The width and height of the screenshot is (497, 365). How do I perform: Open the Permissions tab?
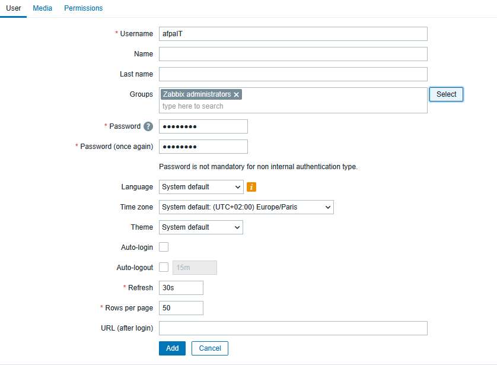coord(83,8)
